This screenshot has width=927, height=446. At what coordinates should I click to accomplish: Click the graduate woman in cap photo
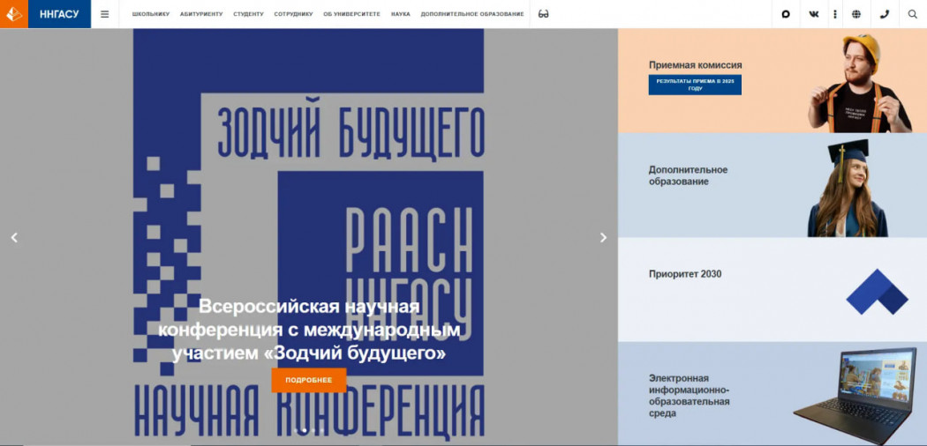[848, 189]
